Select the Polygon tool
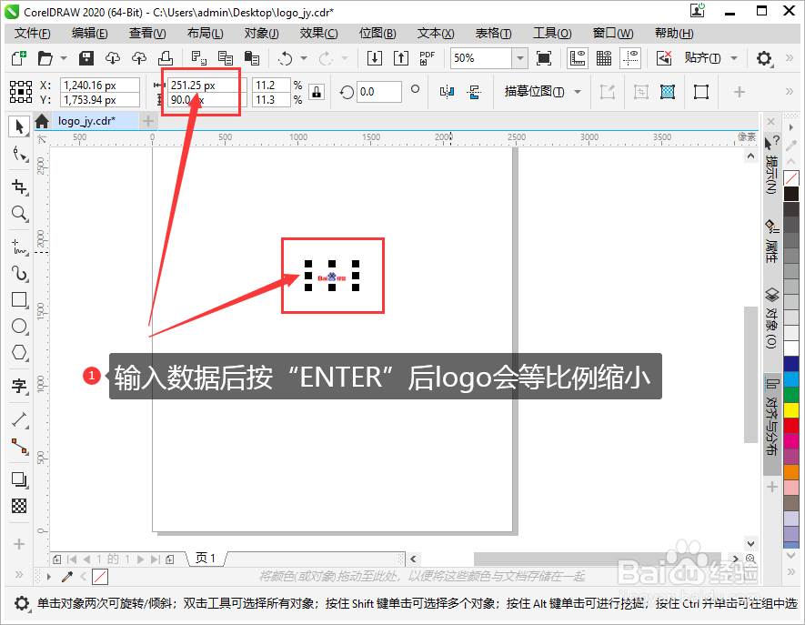 pos(19,353)
